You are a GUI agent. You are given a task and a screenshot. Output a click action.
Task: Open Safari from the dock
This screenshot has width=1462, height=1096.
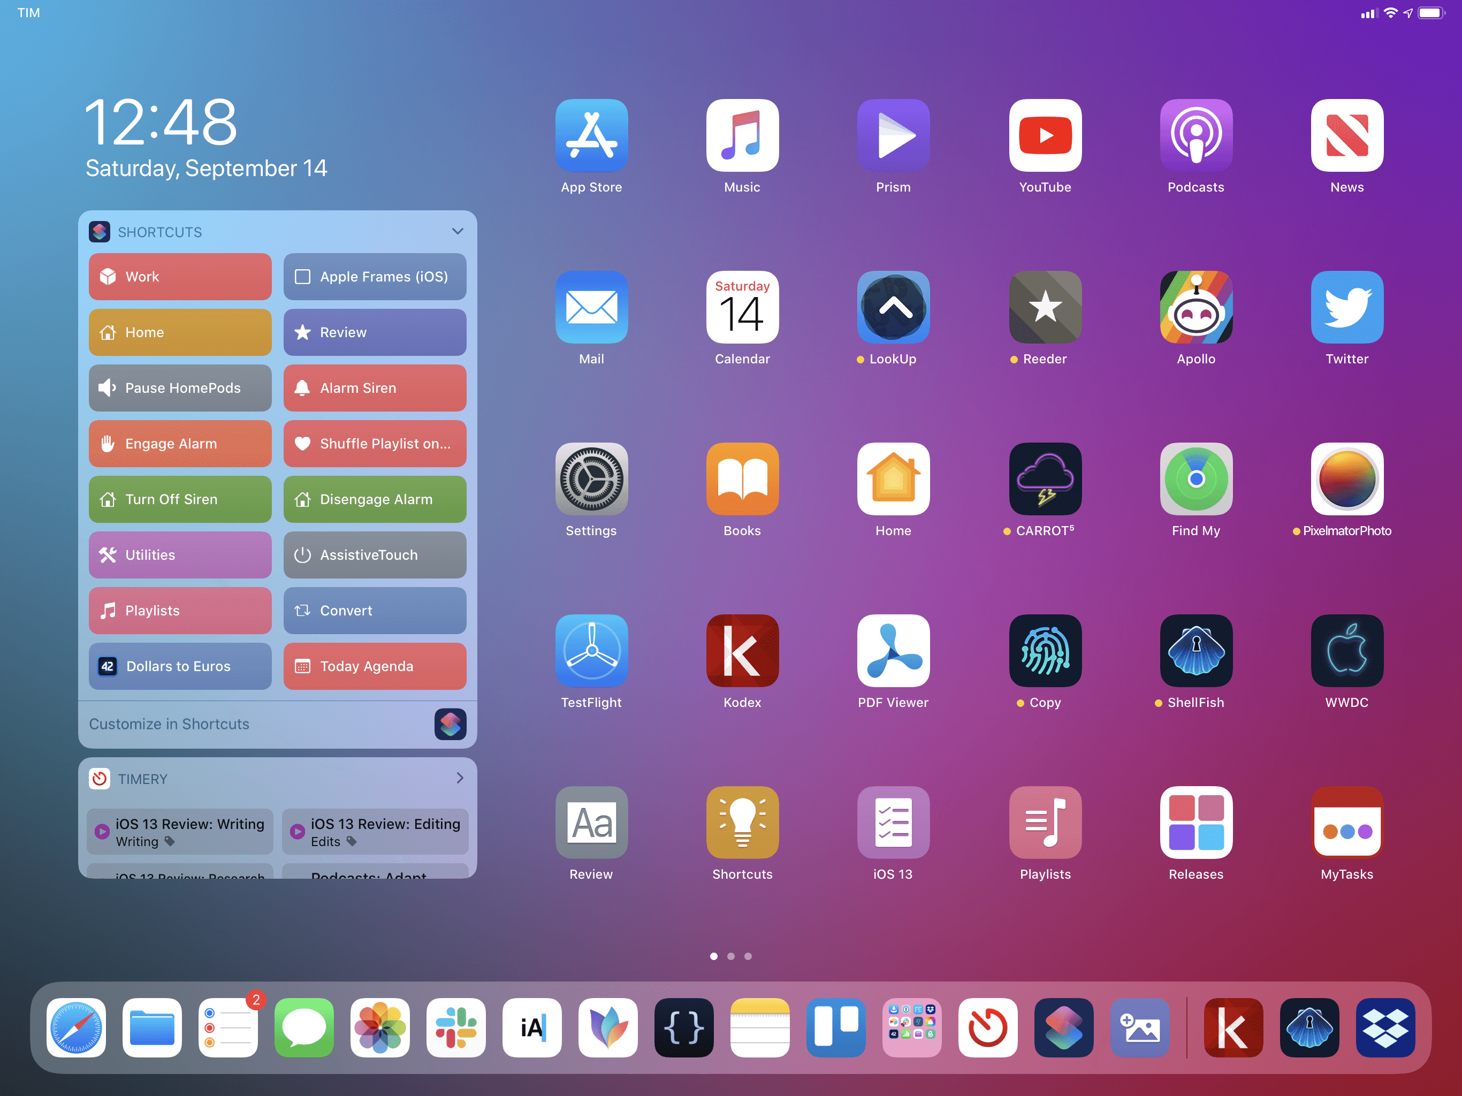click(x=76, y=1028)
